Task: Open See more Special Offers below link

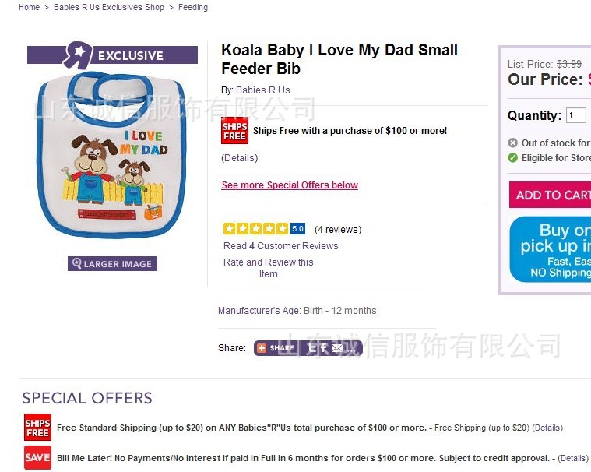Action: click(290, 185)
